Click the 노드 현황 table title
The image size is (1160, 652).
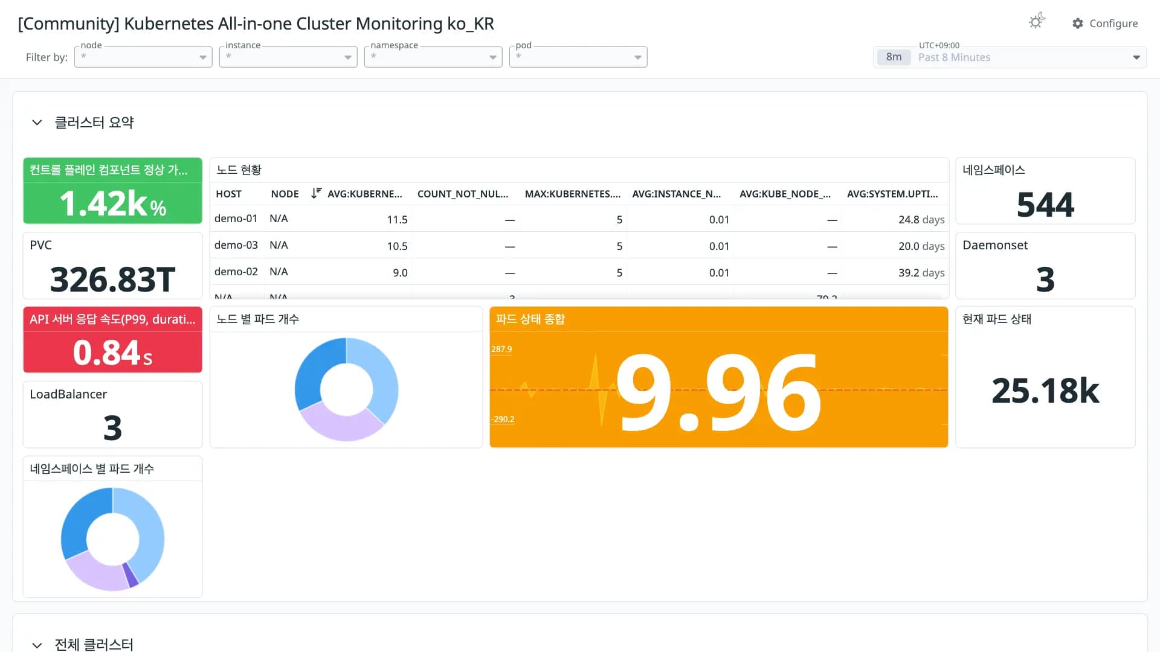(x=239, y=170)
